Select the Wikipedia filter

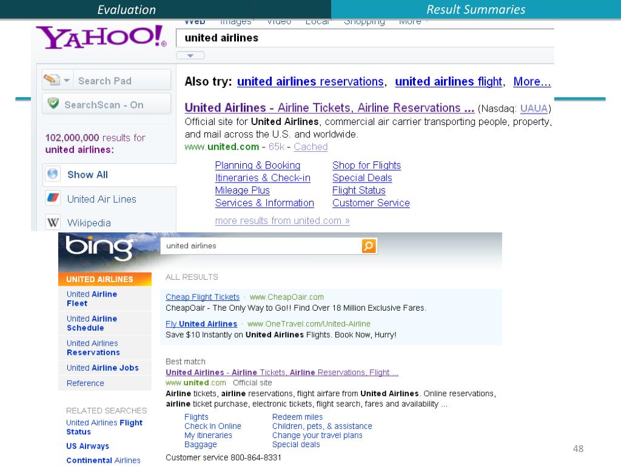click(89, 223)
